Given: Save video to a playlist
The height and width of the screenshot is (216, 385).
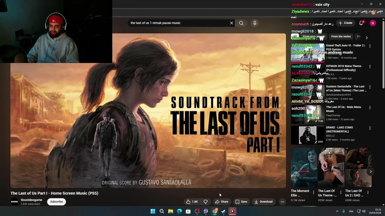Looking at the screenshot, I should coord(241,202).
